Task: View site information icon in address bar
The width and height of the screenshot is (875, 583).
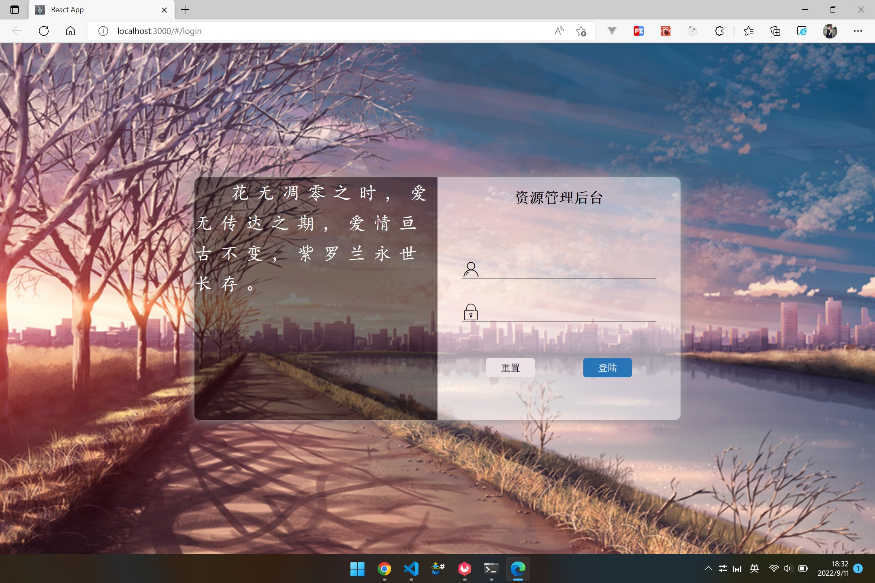Action: coord(103,31)
